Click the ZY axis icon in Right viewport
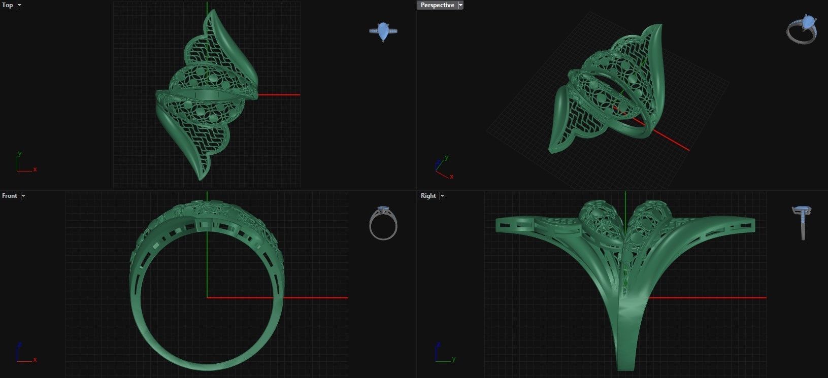The height and width of the screenshot is (378, 828). pyautogui.click(x=445, y=353)
